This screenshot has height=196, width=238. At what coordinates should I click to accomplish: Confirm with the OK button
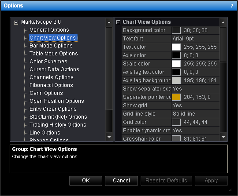[x=86, y=181]
